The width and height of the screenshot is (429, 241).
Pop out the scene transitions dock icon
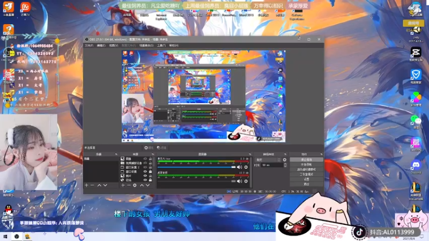(x=285, y=154)
